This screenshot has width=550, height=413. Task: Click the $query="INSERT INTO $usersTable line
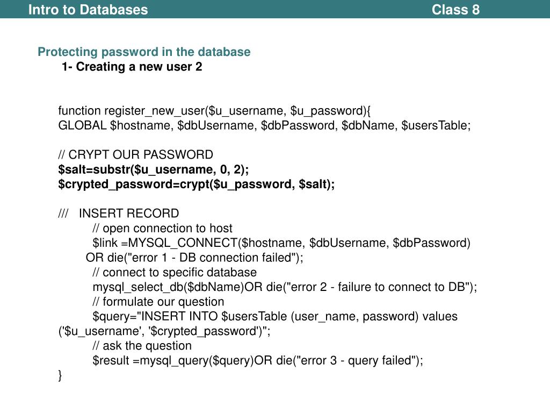click(275, 317)
